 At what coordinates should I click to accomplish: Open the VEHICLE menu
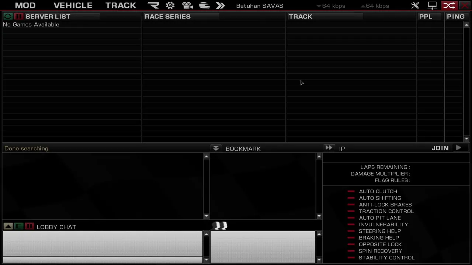pyautogui.click(x=73, y=6)
